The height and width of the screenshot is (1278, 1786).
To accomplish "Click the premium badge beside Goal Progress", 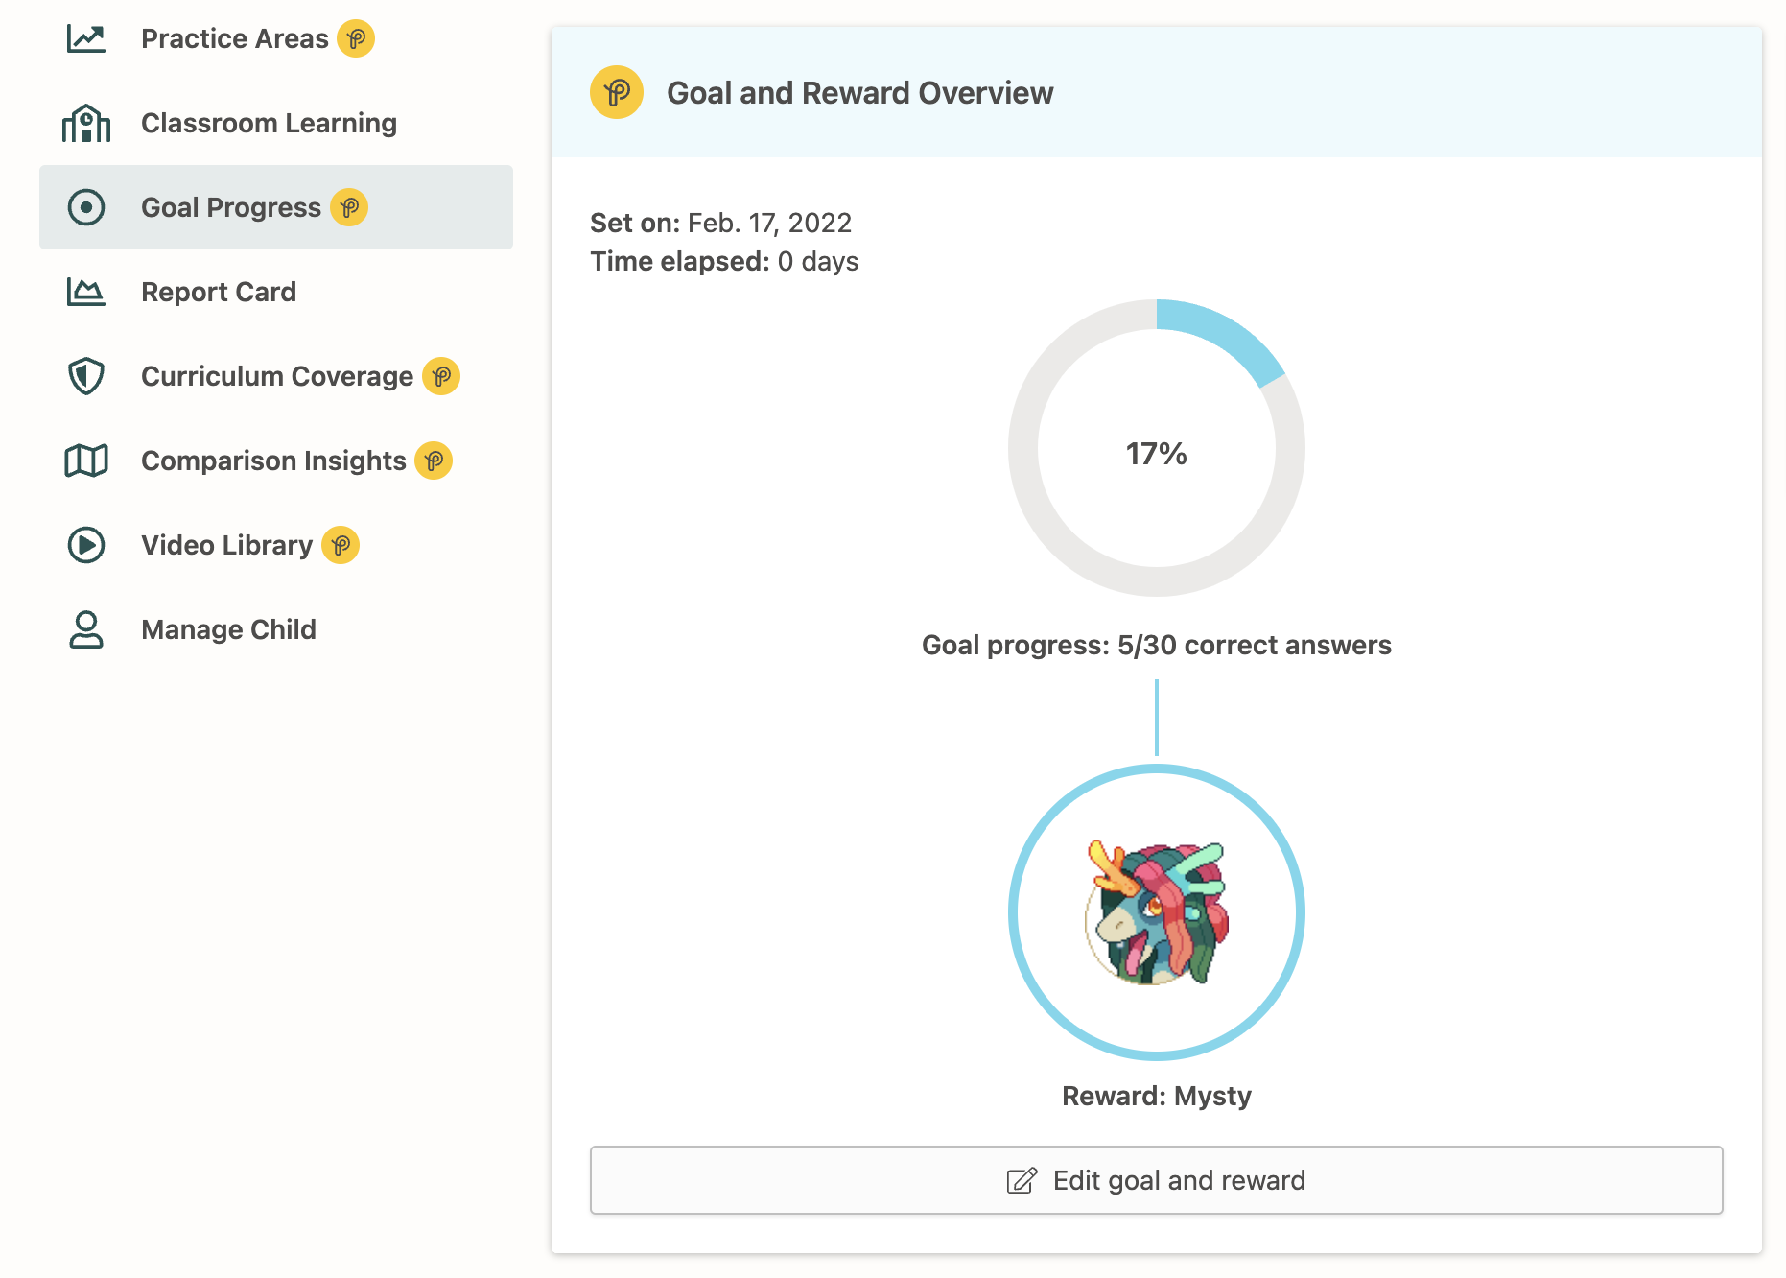I will 349,207.
